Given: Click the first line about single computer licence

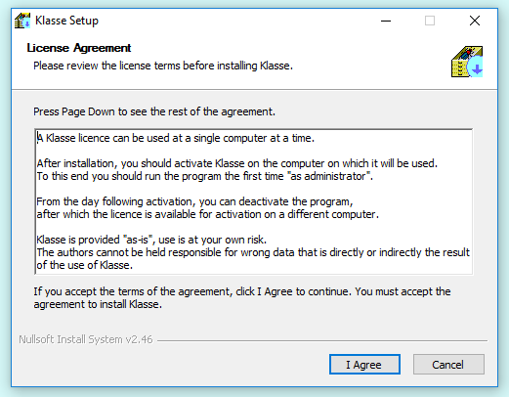Looking at the screenshot, I should [176, 138].
